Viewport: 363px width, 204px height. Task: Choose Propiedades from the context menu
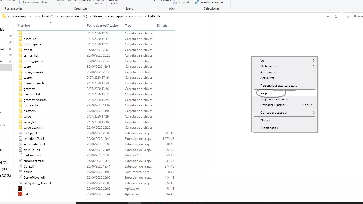(285, 128)
